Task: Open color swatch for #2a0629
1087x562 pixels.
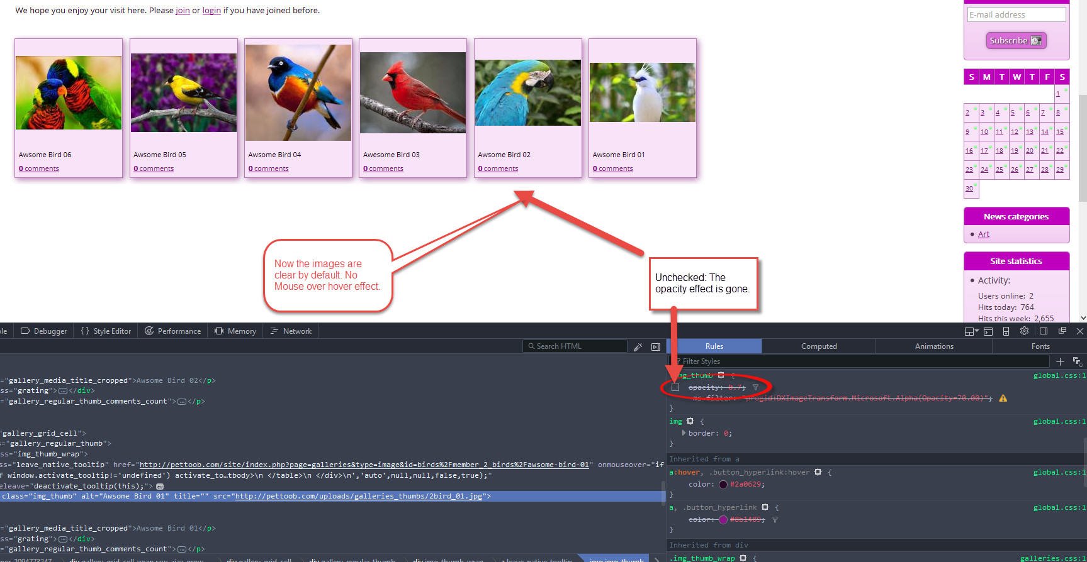Action: 723,485
